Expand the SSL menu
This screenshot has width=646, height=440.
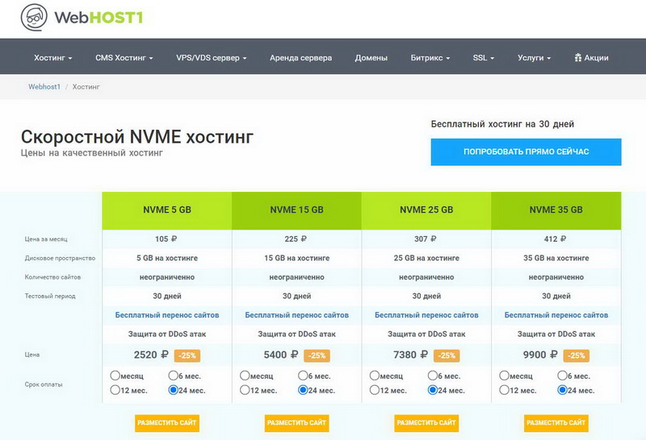point(483,58)
